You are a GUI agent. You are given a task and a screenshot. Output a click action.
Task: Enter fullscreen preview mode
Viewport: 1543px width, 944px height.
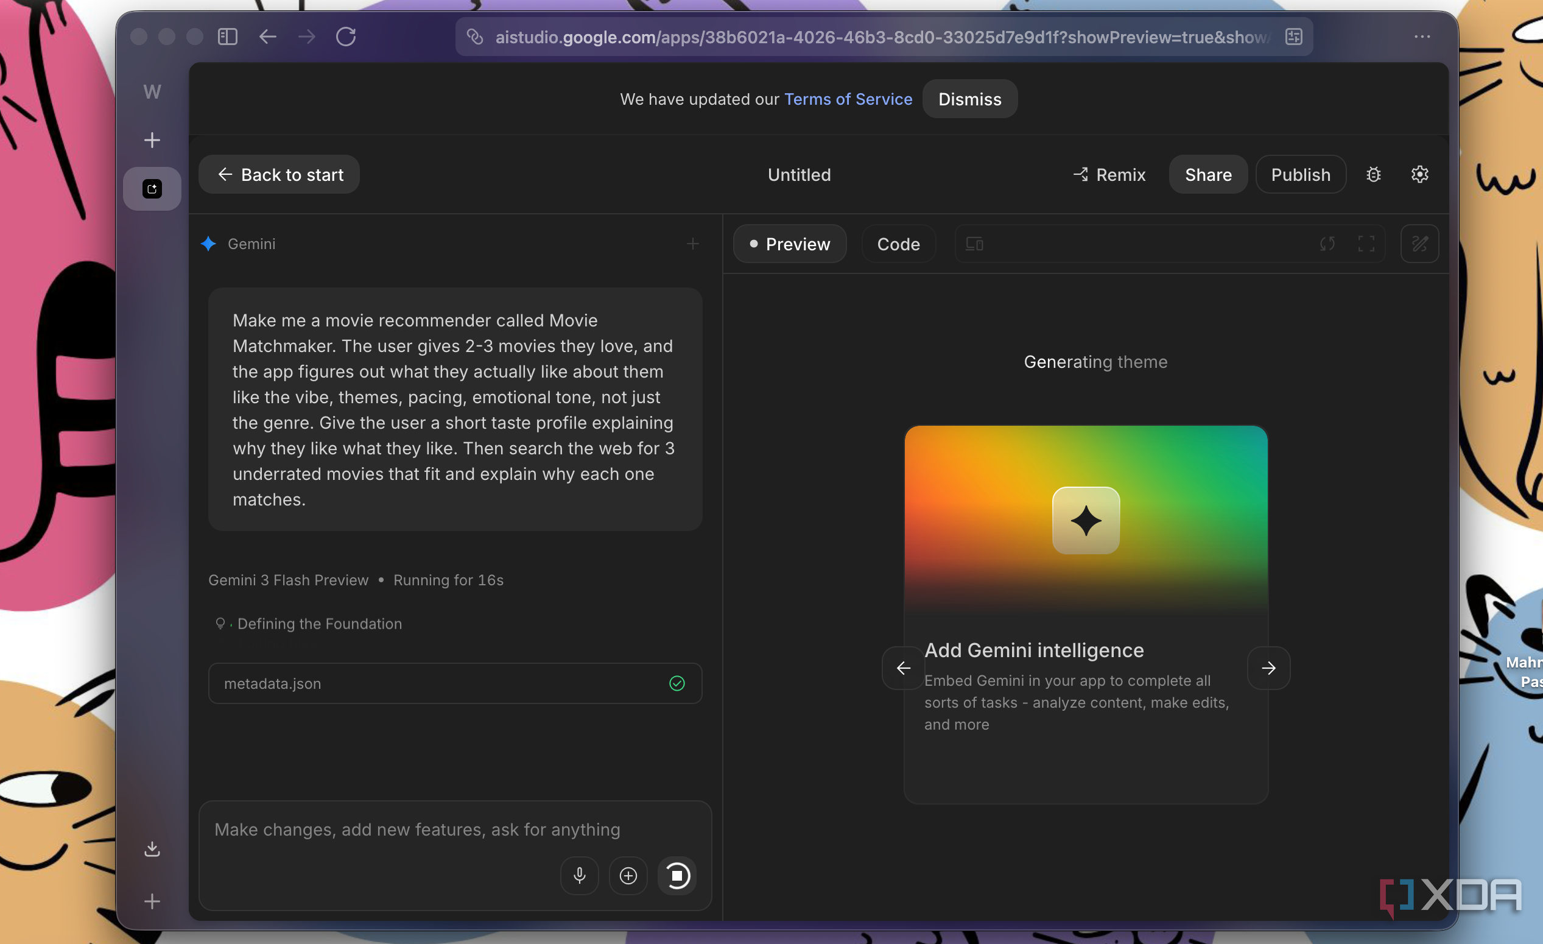pyautogui.click(x=1366, y=244)
